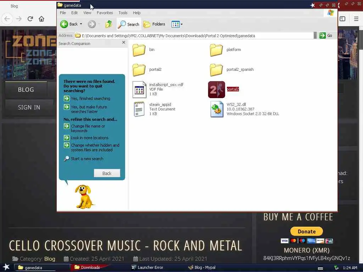Open the Back history dropdown arrow

81,24
